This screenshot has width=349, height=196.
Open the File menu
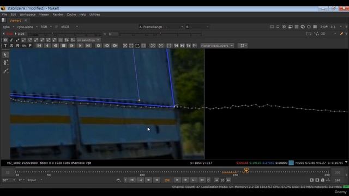pyautogui.click(x=5, y=15)
